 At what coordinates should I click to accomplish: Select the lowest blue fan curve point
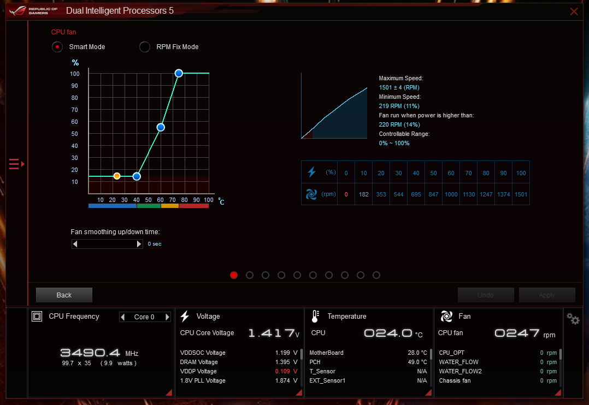click(137, 176)
